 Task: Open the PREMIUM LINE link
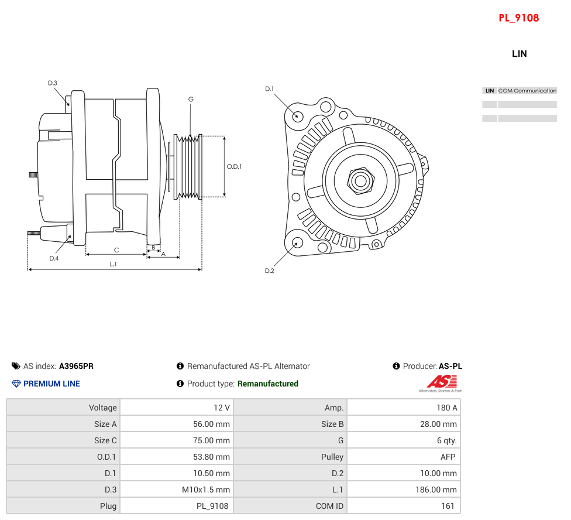(51, 384)
